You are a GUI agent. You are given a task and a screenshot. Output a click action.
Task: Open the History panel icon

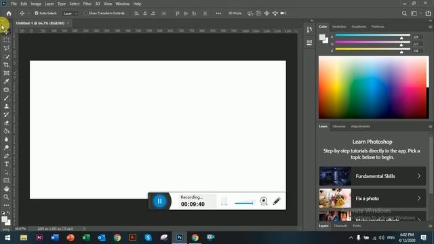pyautogui.click(x=309, y=30)
